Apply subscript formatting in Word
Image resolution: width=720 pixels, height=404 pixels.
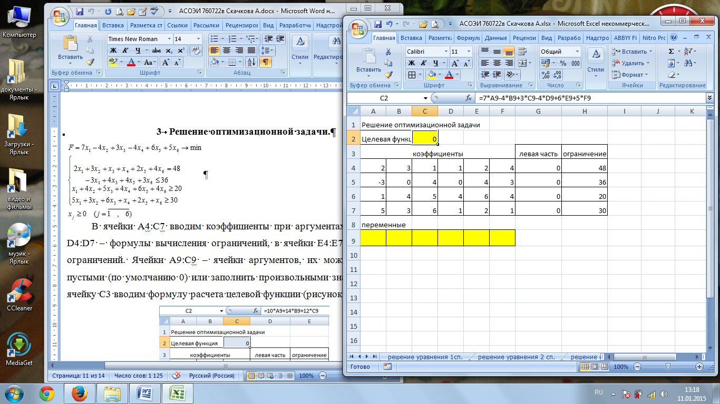(x=169, y=50)
